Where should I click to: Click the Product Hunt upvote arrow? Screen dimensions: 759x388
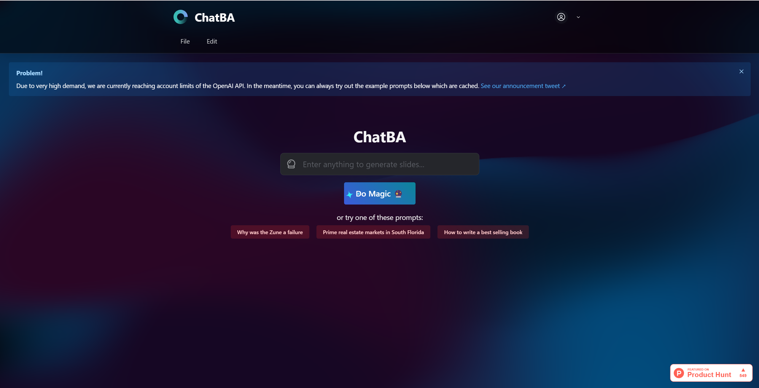click(743, 370)
